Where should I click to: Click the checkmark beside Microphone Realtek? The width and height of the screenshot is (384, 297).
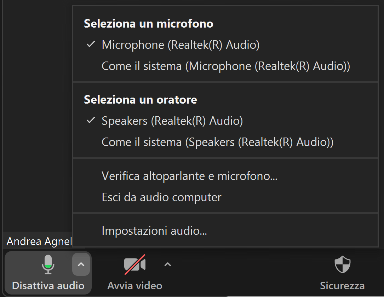point(91,44)
